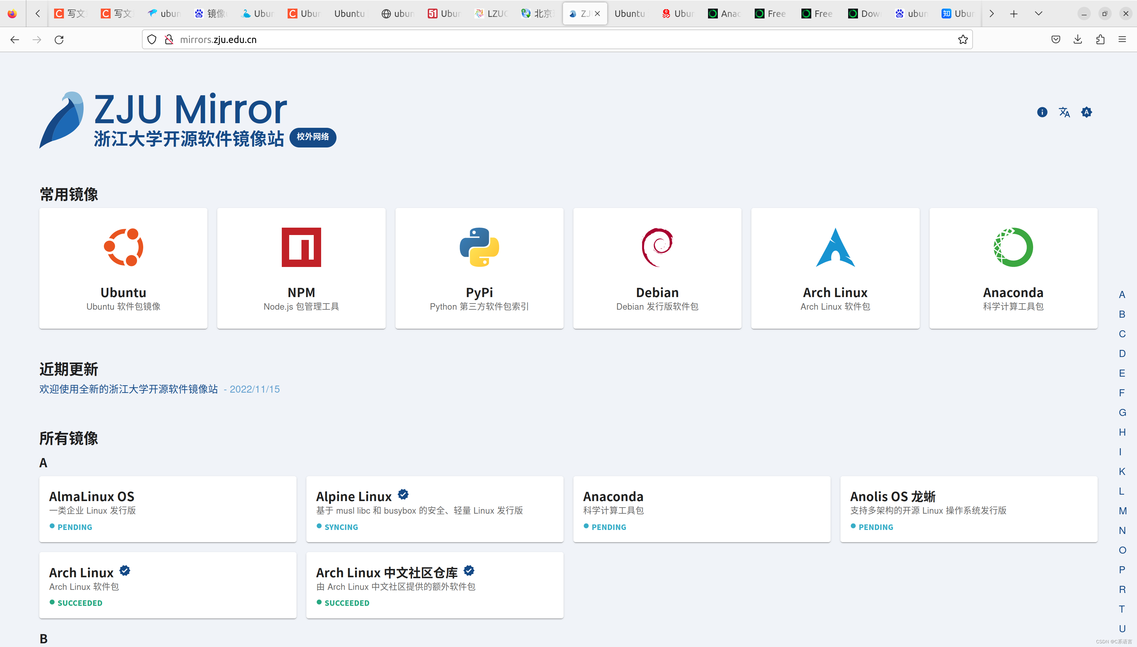Screen dimensions: 1137x647
Task: Open the Ubuntu mirror card
Action: pos(123,269)
